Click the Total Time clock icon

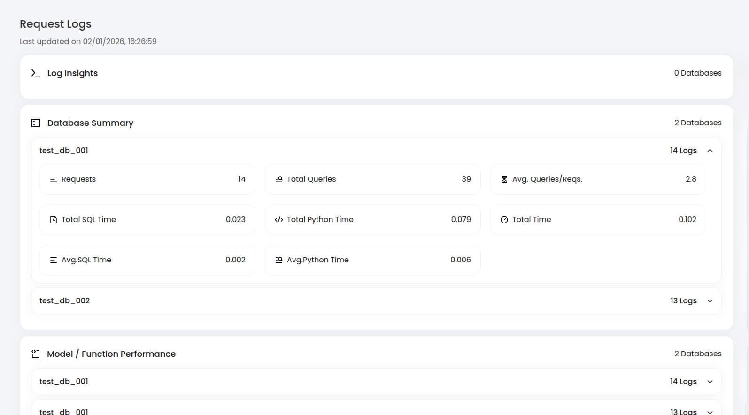point(504,220)
